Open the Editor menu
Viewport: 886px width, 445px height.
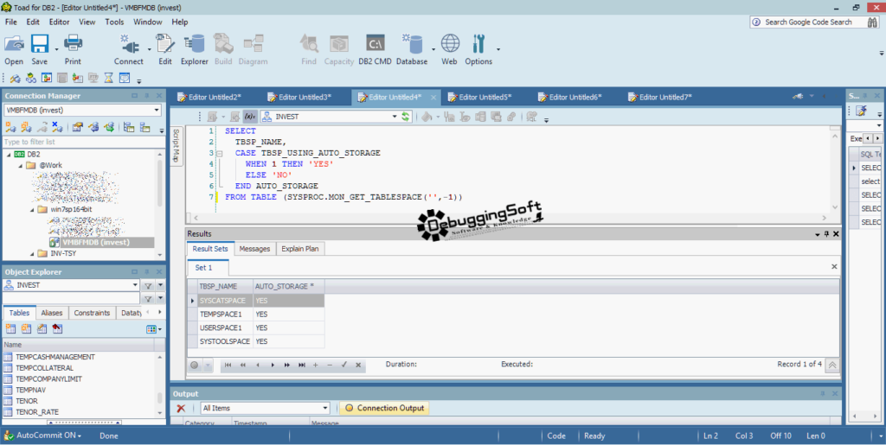pos(60,22)
